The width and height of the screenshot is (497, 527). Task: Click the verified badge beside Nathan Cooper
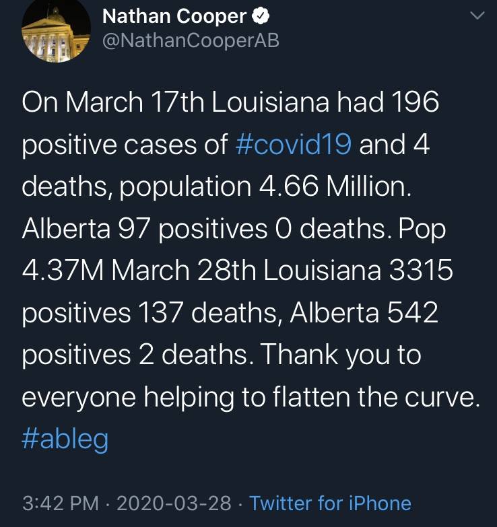tap(261, 16)
